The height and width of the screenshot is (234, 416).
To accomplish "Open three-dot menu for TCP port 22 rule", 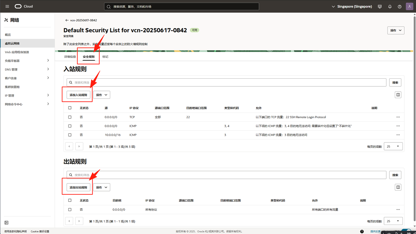I will pyautogui.click(x=398, y=117).
